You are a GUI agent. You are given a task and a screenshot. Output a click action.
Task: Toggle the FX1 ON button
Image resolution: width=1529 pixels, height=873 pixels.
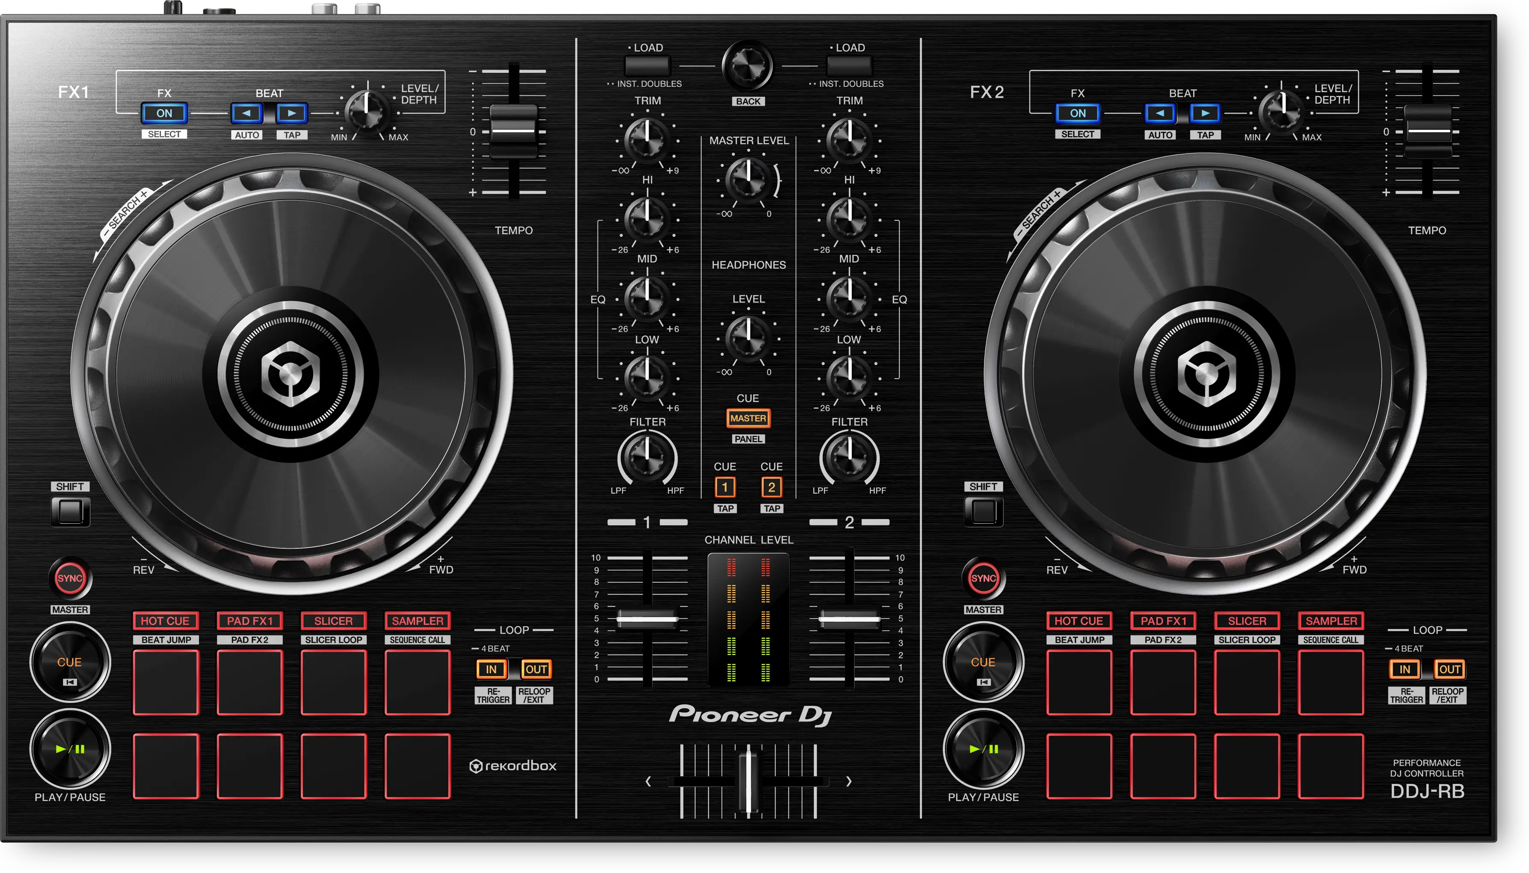(x=164, y=113)
